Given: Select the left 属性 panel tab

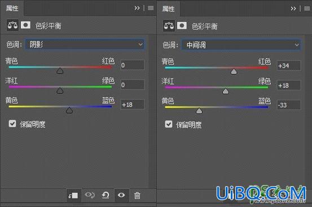Looking at the screenshot, I should point(12,8).
